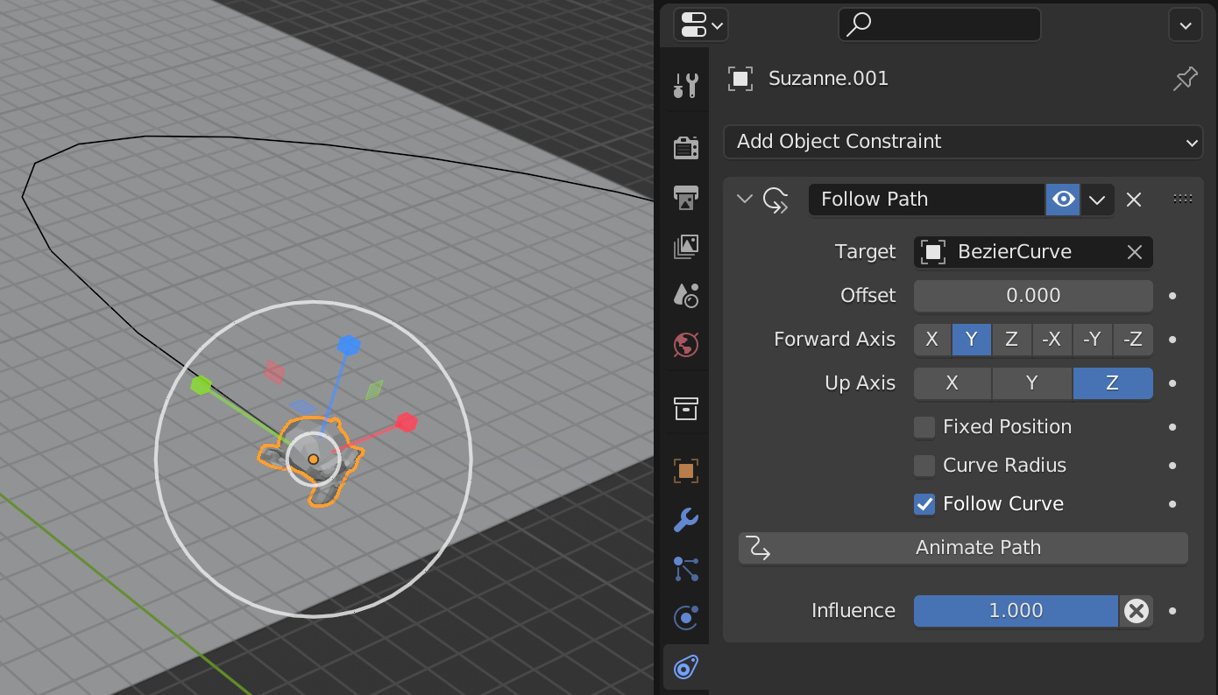This screenshot has height=695, width=1218.
Task: Click the green Y-axis gizmo handle
Action: pyautogui.click(x=202, y=385)
